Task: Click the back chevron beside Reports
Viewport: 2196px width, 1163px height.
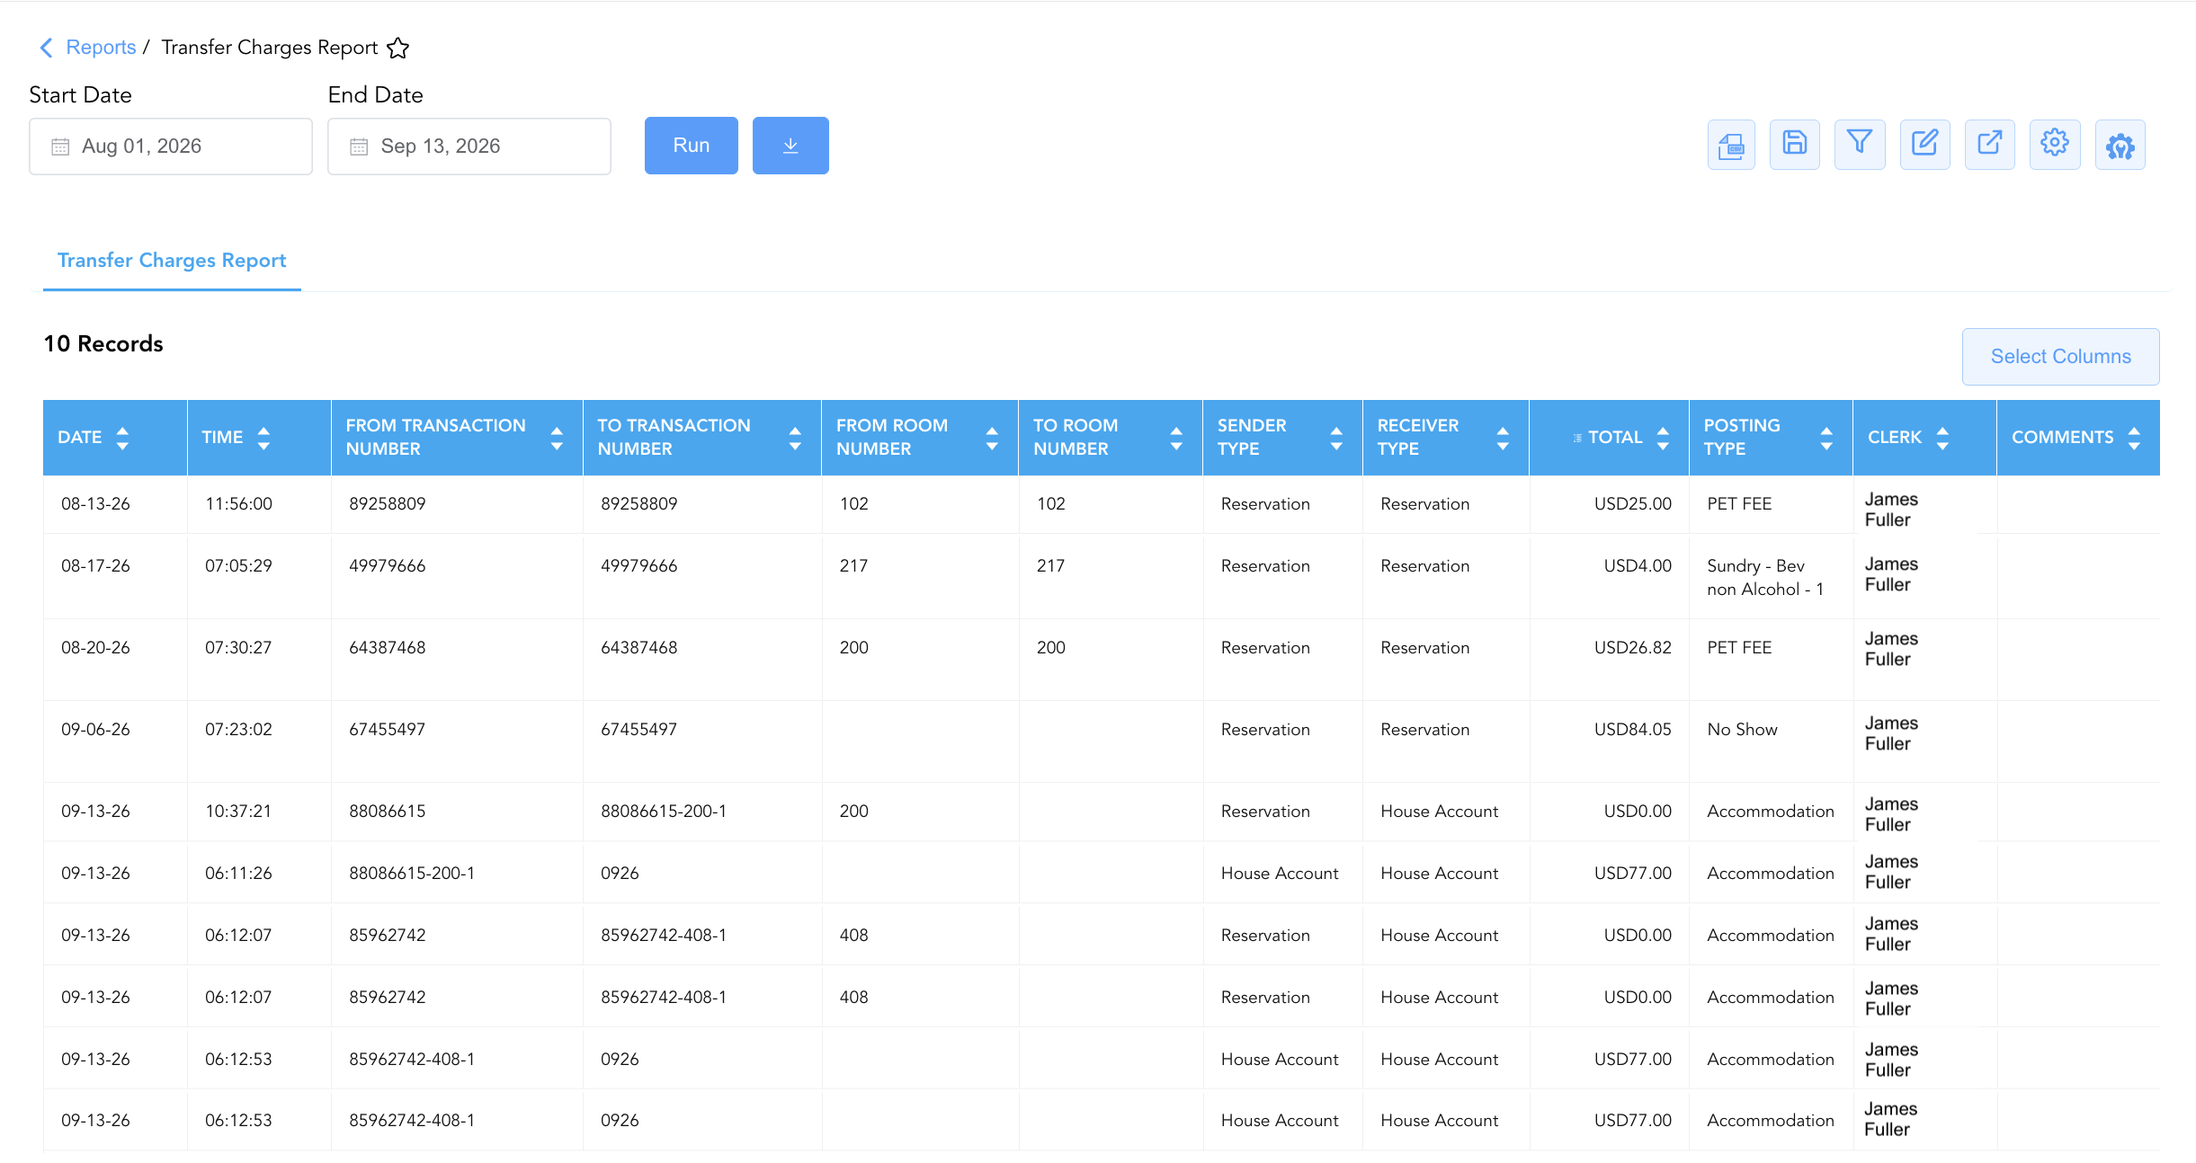Action: point(47,48)
